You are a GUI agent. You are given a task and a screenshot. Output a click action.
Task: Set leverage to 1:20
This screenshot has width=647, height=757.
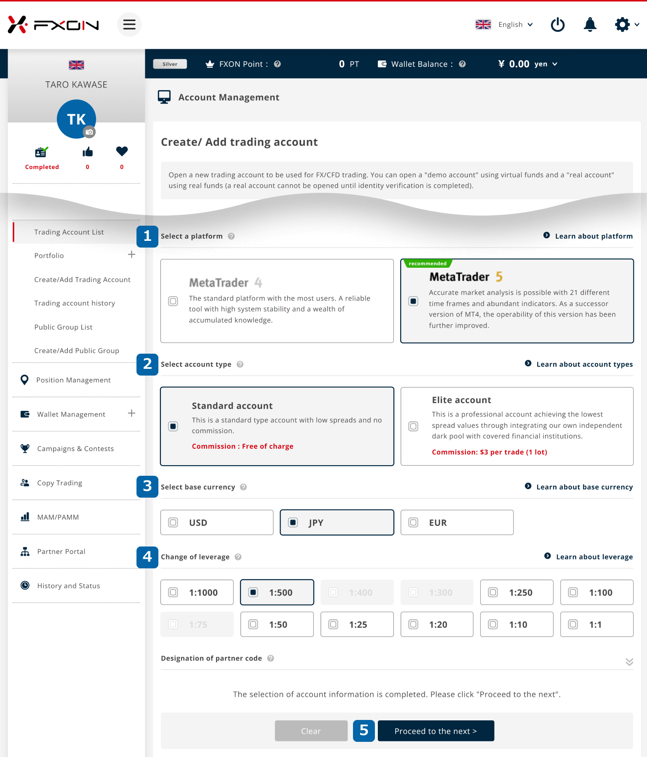pyautogui.click(x=437, y=624)
